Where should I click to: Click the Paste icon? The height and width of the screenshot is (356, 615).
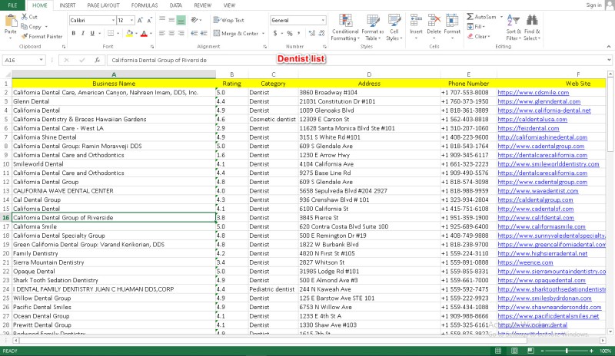pyautogui.click(x=11, y=20)
